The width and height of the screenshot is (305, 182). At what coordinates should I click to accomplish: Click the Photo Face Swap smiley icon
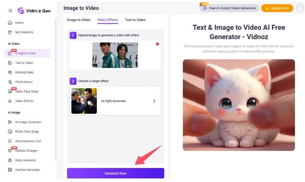tap(10, 131)
